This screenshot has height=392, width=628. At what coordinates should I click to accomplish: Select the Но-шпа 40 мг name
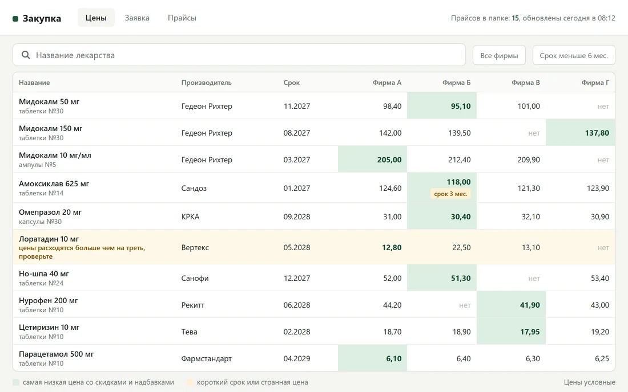[43, 273]
